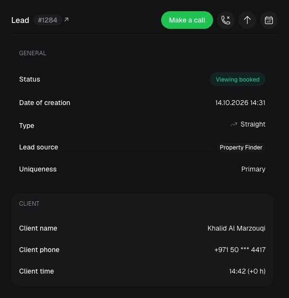Select the creation date 14.10.2026 14:31
The height and width of the screenshot is (298, 289).
[x=240, y=103]
